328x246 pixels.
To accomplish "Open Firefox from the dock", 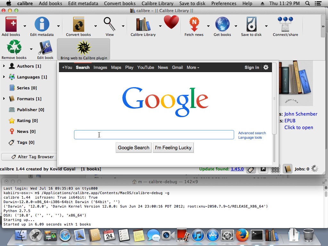I will point(242,235).
